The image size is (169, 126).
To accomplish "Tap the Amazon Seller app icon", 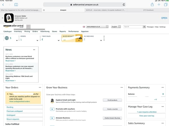I will tap(9, 18).
